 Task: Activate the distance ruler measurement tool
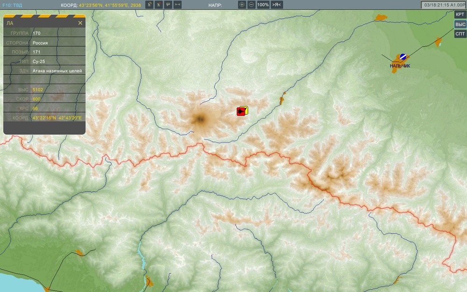177,5
